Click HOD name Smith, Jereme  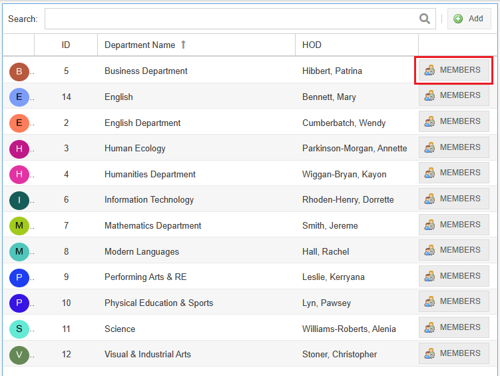tap(330, 225)
